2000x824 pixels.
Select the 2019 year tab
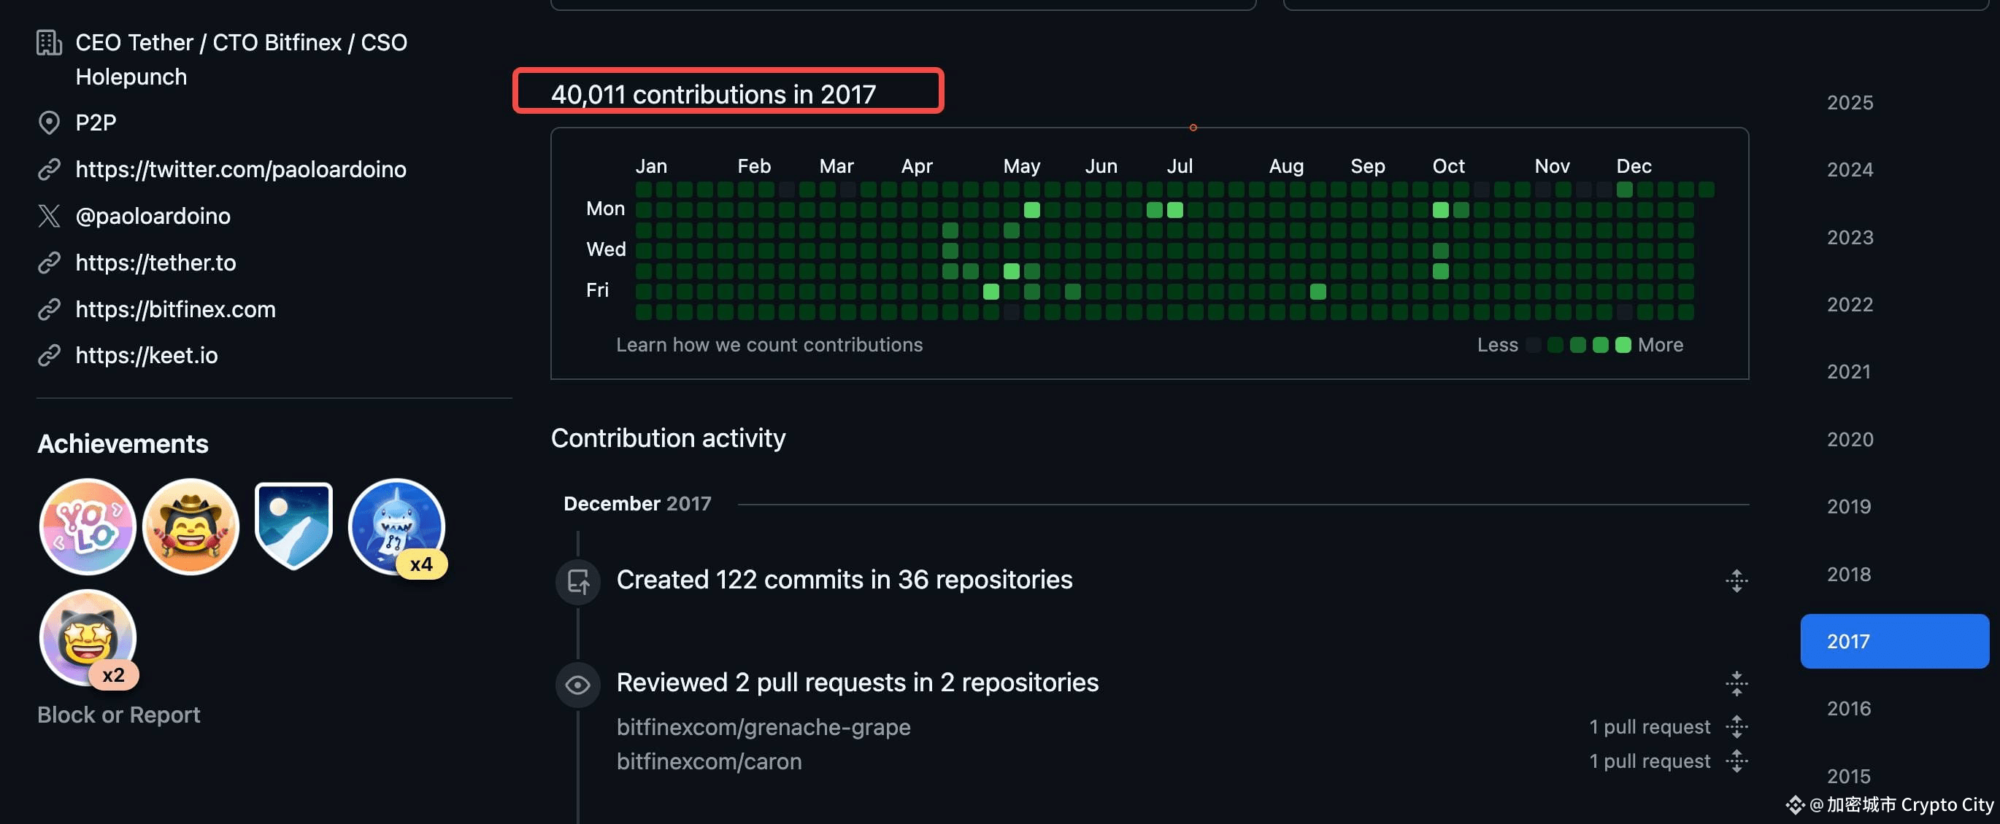(x=1848, y=506)
